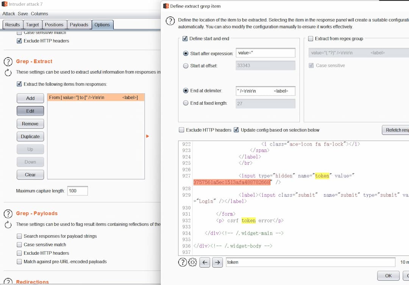409x285 pixels.
Task: Toggle Define start and end checkbox
Action: [185, 39]
